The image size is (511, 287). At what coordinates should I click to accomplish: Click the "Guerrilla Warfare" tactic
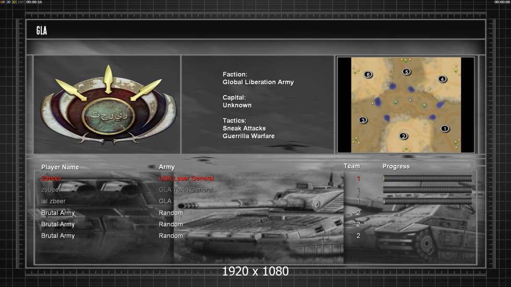click(249, 136)
